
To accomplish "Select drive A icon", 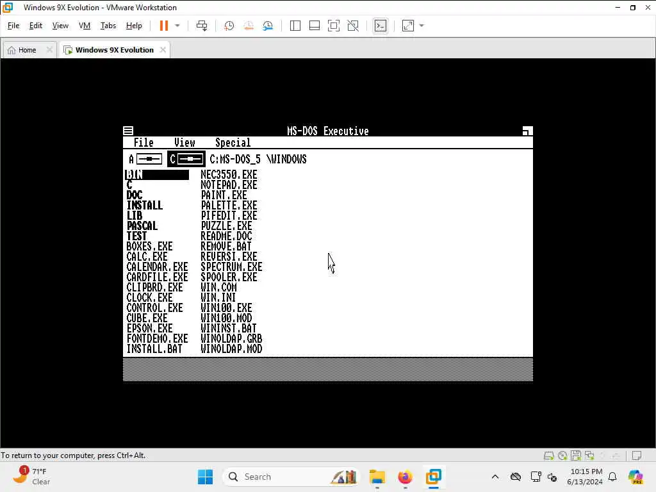I will (x=145, y=159).
